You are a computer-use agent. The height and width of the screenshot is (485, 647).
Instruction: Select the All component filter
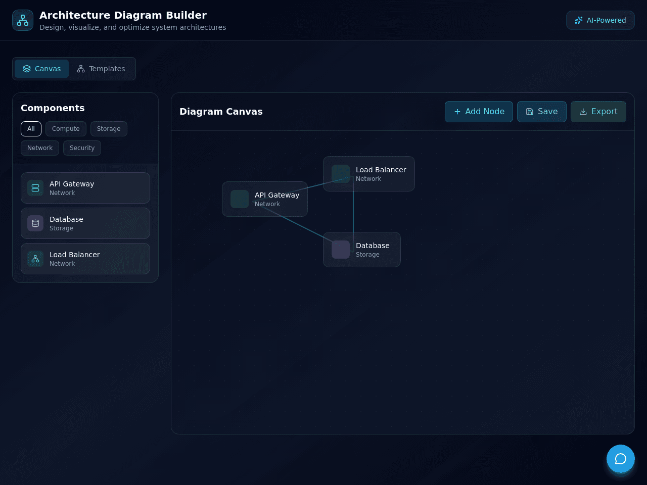click(31, 129)
